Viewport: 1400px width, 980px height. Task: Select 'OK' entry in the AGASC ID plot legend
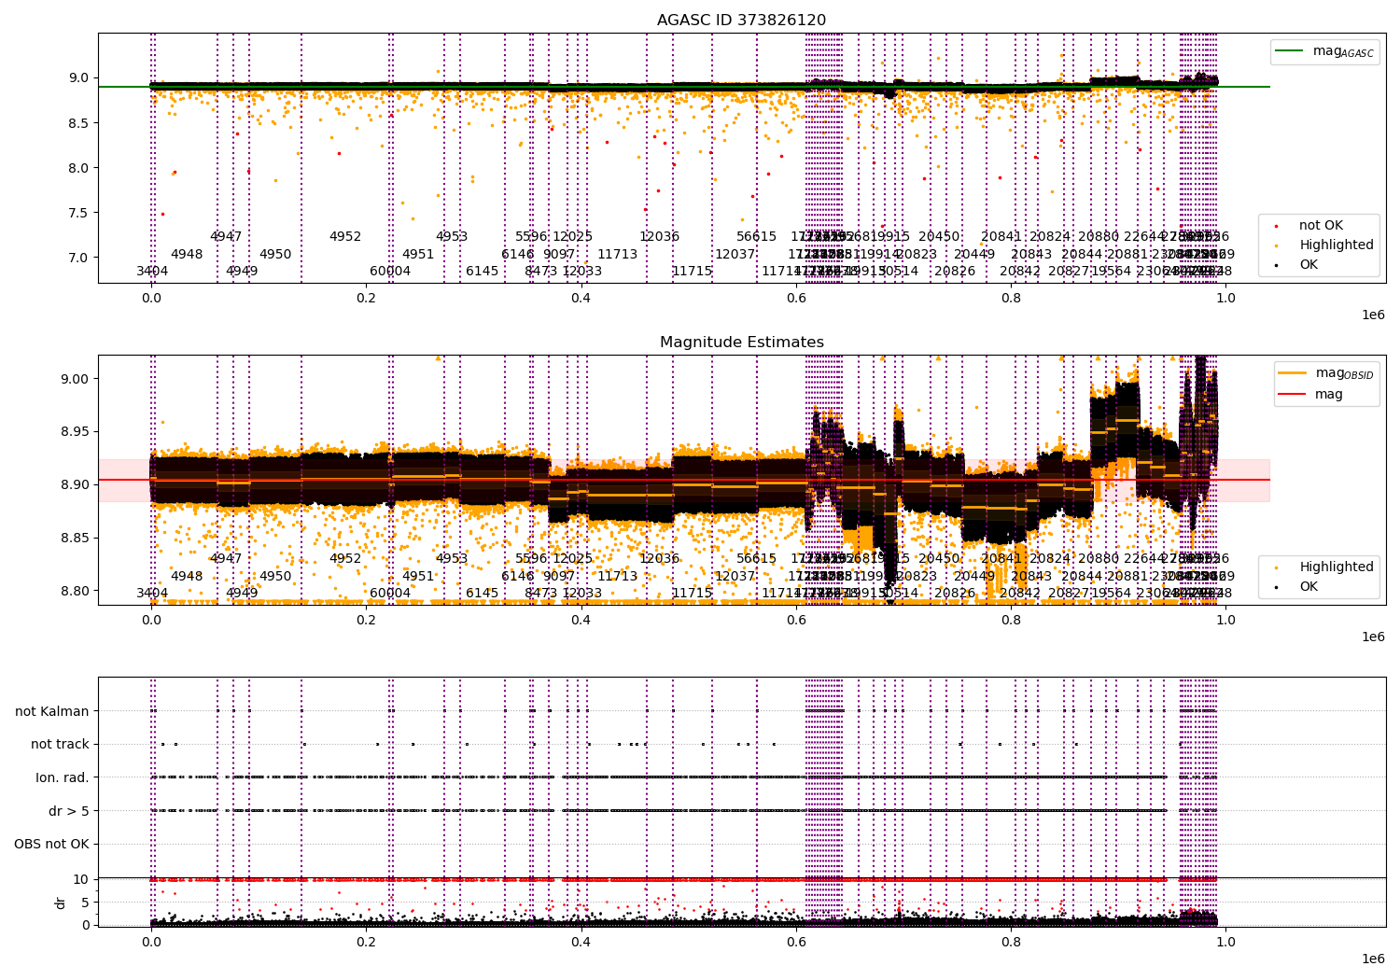(1309, 264)
